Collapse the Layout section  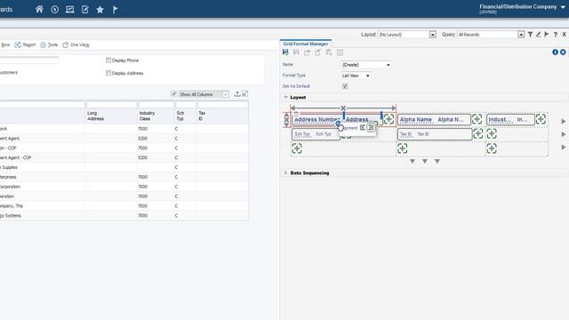pyautogui.click(x=285, y=97)
